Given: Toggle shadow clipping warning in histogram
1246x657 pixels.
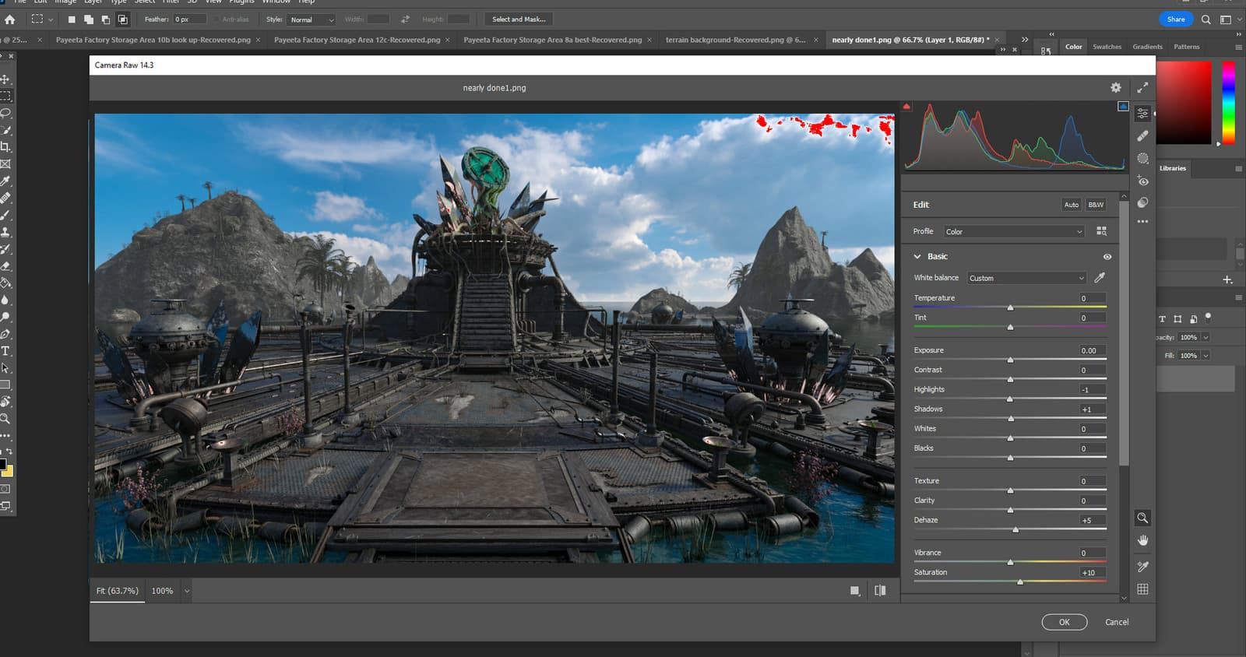Looking at the screenshot, I should click(906, 106).
